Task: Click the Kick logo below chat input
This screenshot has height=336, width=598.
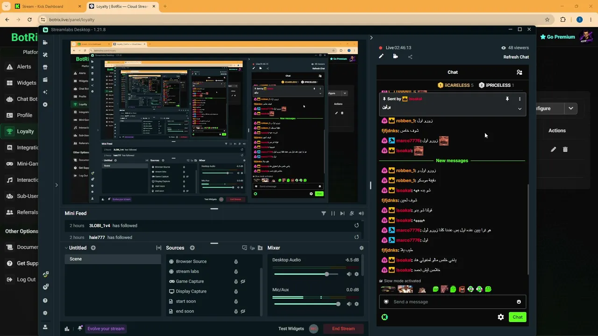Action: (x=384, y=317)
